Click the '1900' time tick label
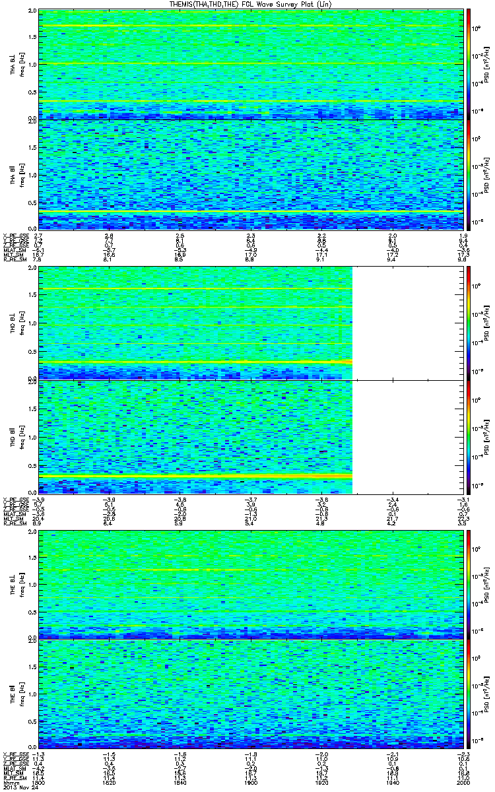This screenshot has height=792, width=495. point(251,783)
